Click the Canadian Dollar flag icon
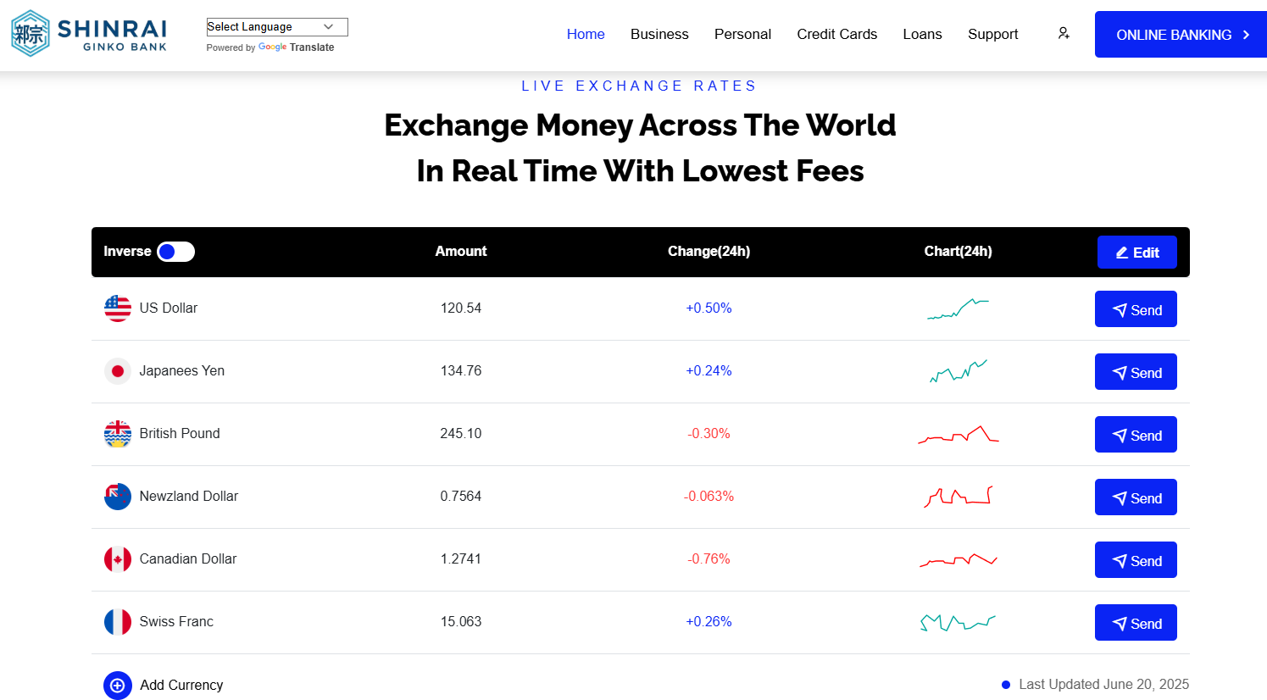This screenshot has height=700, width=1267. (x=118, y=559)
